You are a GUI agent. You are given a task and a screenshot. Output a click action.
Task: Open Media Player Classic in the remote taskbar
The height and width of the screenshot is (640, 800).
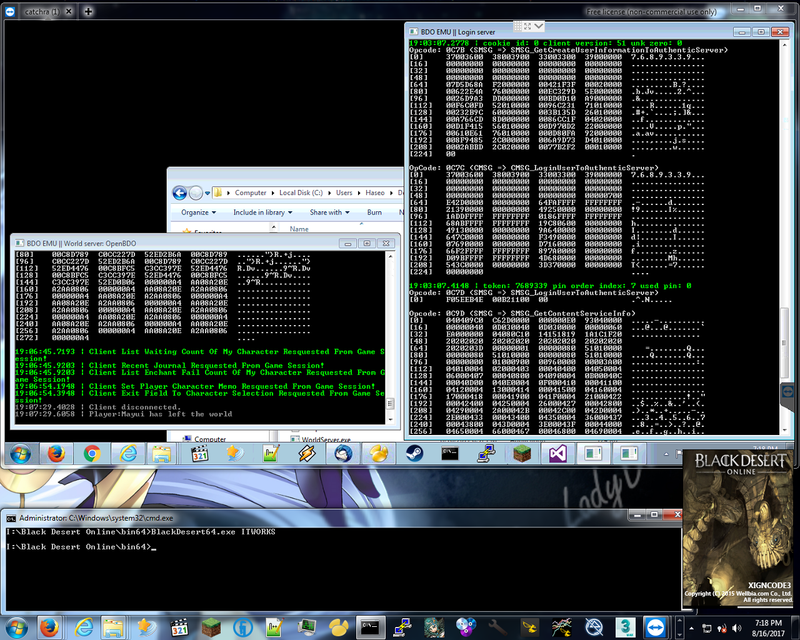point(199,454)
